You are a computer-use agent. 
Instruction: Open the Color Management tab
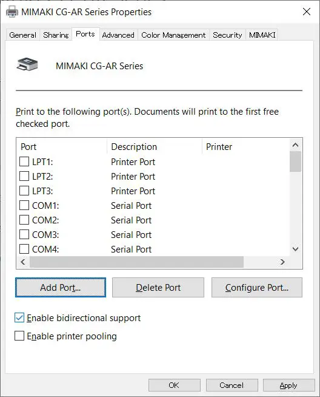173,35
